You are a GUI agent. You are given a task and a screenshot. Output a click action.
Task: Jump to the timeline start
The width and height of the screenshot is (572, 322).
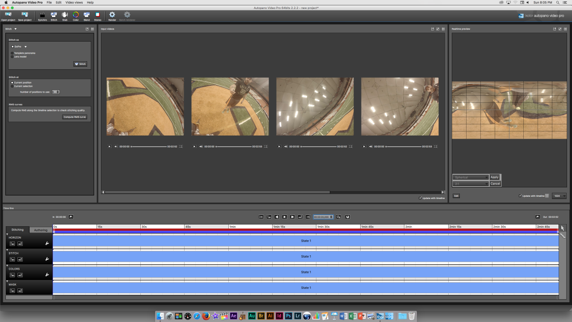tap(261, 217)
